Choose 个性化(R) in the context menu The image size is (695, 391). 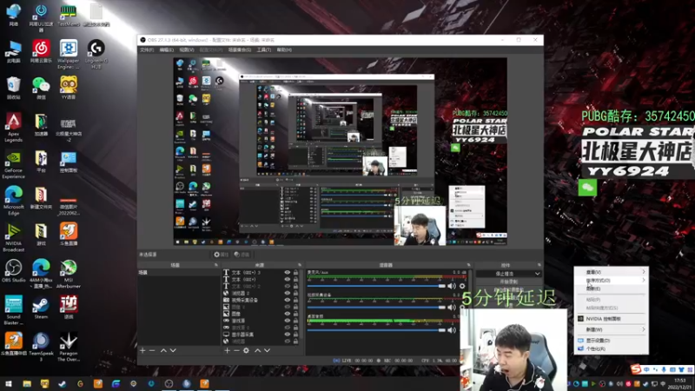[612, 349]
